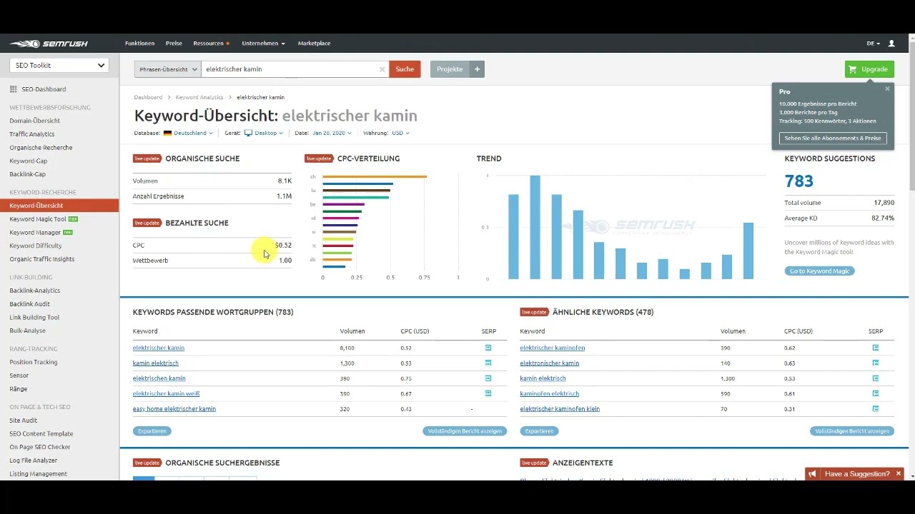Image resolution: width=915 pixels, height=514 pixels.
Task: Click the orange Suche button
Action: click(x=405, y=69)
